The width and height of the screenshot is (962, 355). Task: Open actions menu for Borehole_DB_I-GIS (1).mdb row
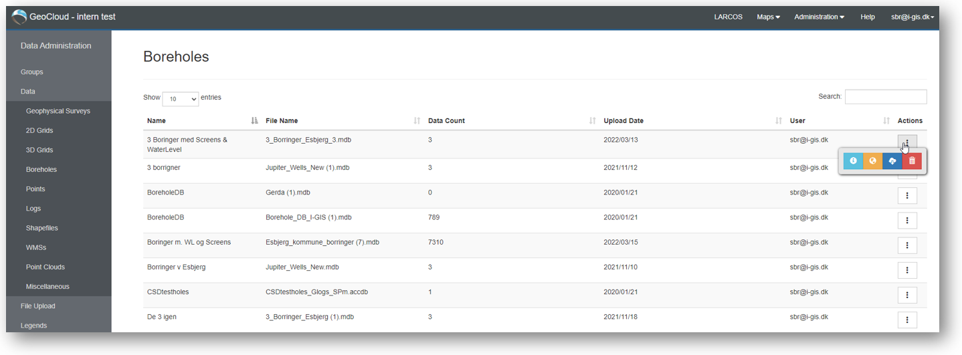[x=907, y=220]
